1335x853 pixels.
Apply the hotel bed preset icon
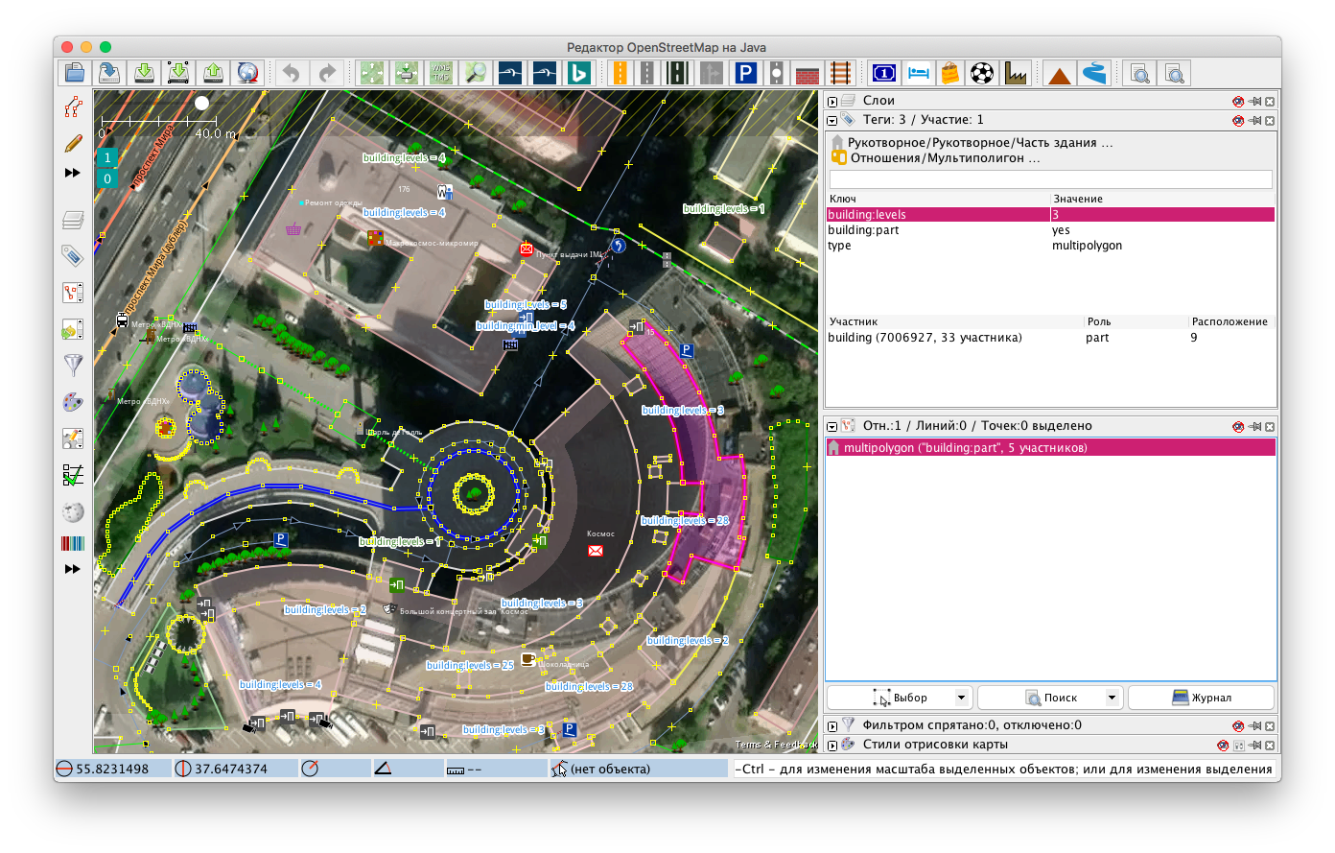917,73
